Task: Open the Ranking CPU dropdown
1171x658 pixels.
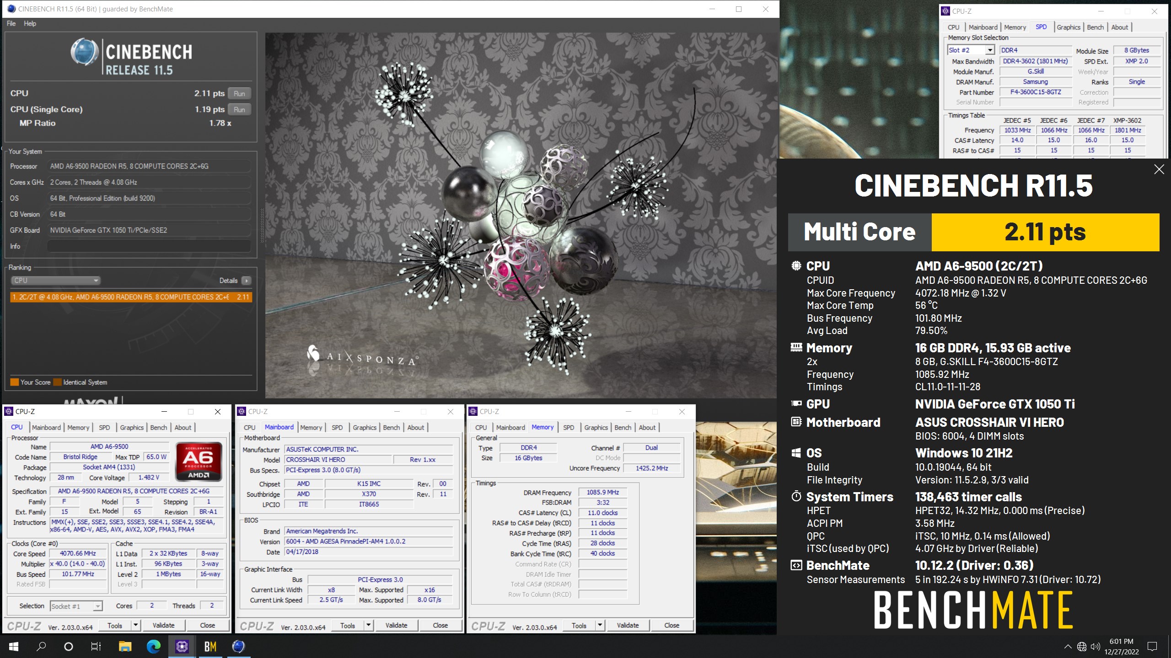Action: click(55, 281)
